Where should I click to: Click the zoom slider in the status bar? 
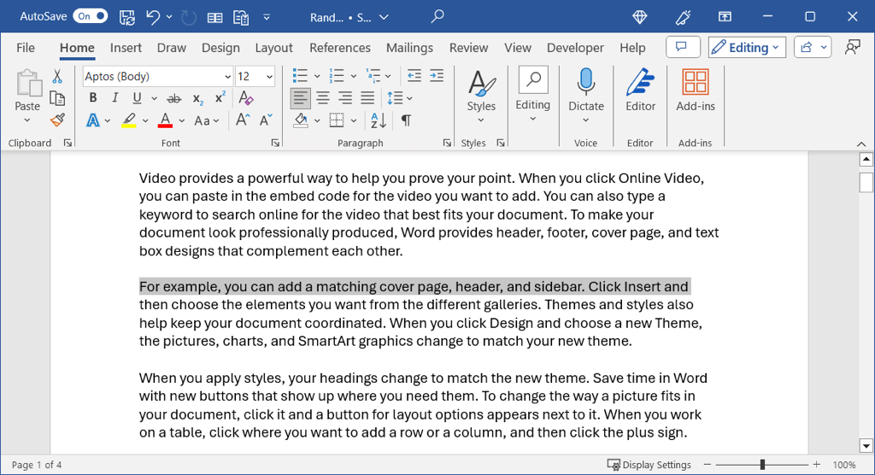(x=762, y=465)
